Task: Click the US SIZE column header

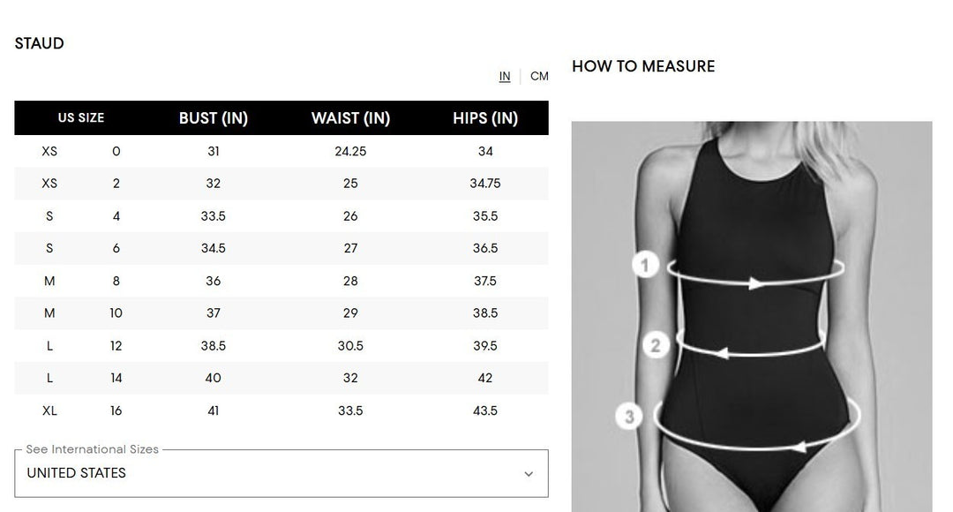Action: [80, 117]
